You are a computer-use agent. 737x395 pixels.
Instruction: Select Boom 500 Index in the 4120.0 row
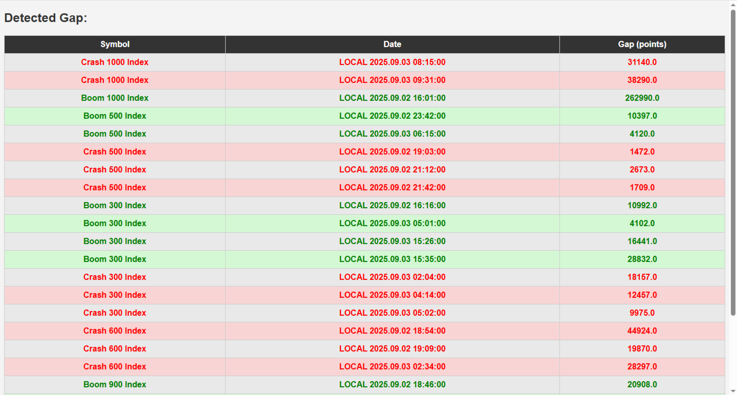(x=115, y=134)
